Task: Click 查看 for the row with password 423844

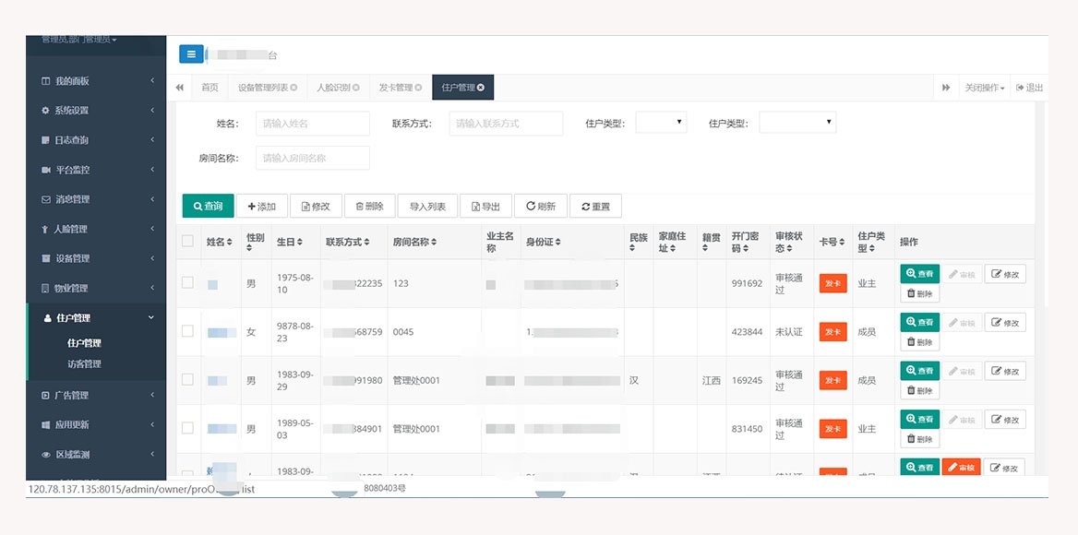Action: [x=919, y=323]
